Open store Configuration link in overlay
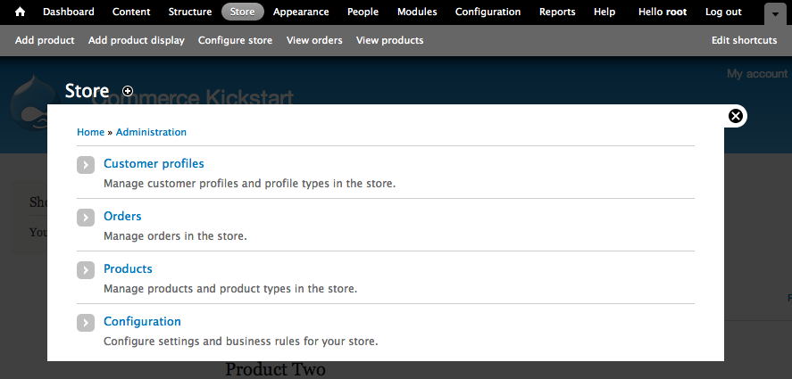 [142, 321]
